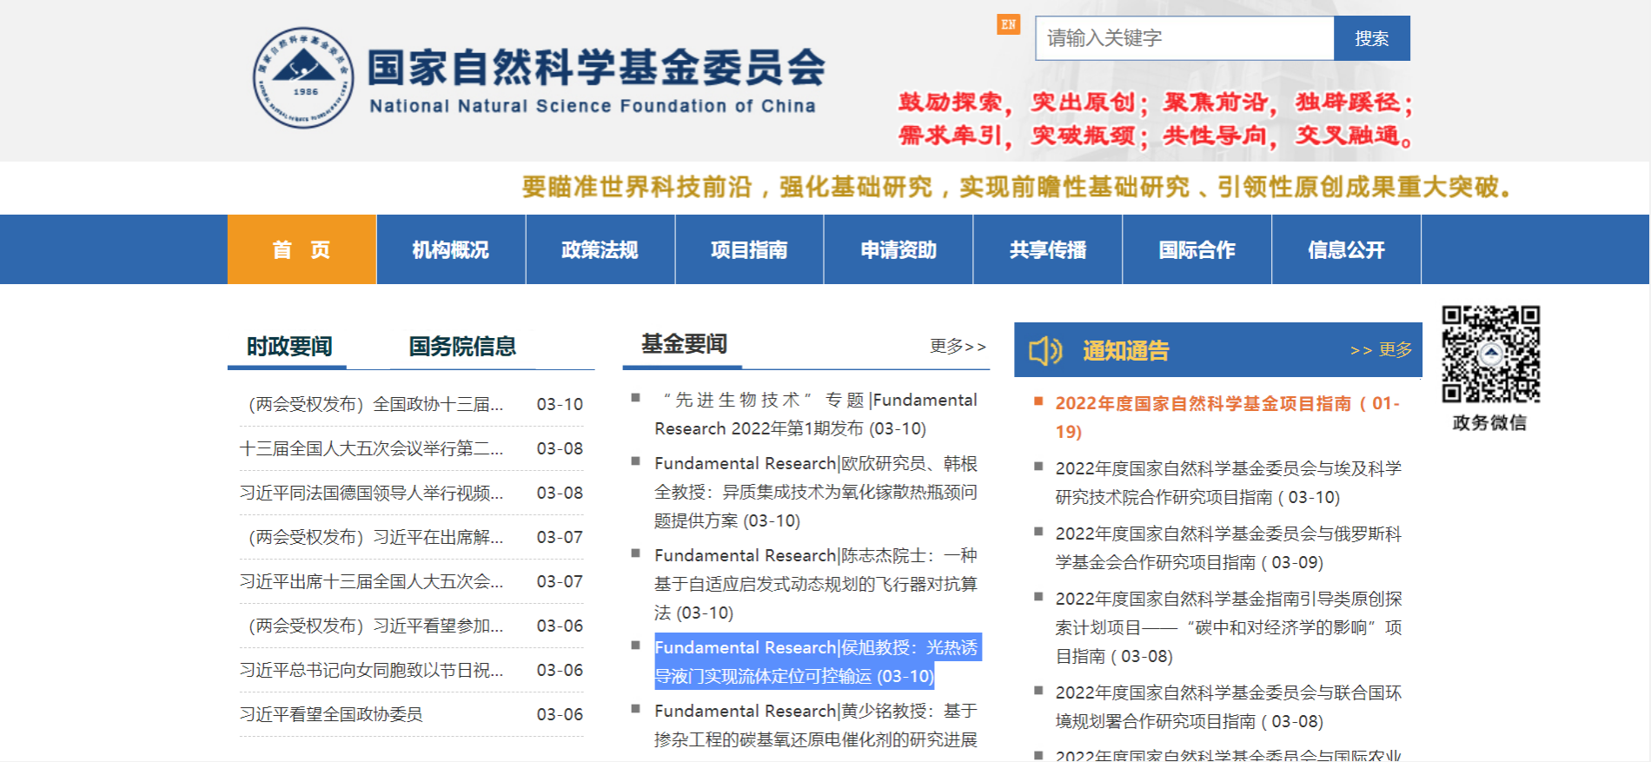This screenshot has width=1651, height=762.
Task: Open the 申请资助 navigation item
Action: coord(898,250)
